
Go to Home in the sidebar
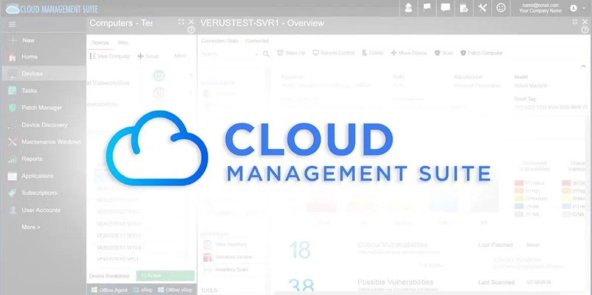click(x=29, y=57)
